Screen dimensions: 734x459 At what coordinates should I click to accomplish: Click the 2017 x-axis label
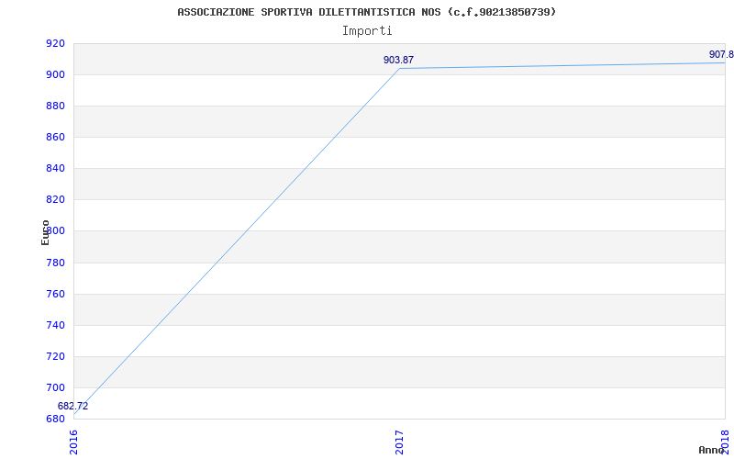pos(399,442)
